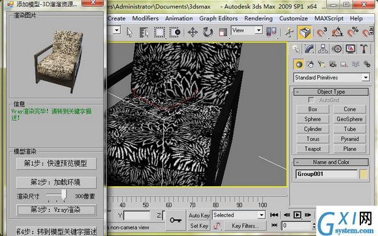The height and width of the screenshot is (236, 378).
Task: Select Shapes category icon
Action: click(310, 64)
